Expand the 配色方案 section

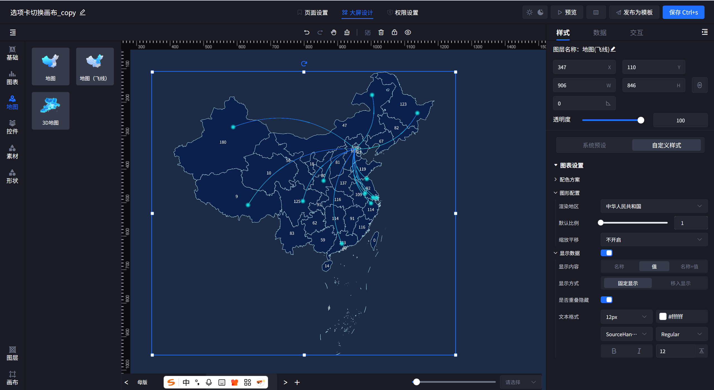pos(569,180)
